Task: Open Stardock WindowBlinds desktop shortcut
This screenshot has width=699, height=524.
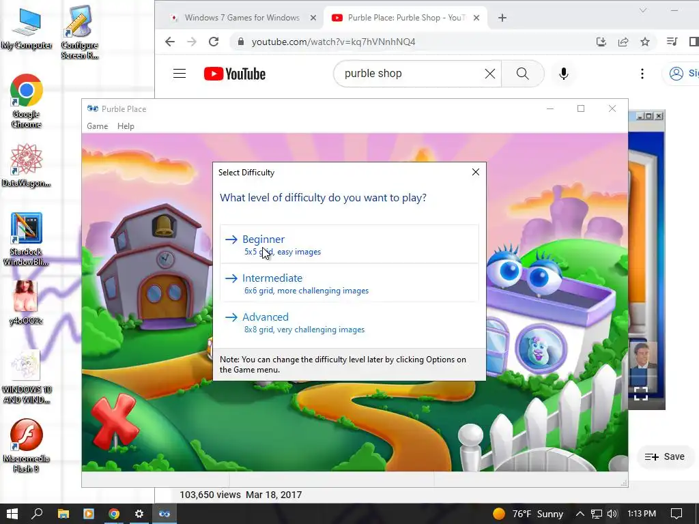Action: 27,239
